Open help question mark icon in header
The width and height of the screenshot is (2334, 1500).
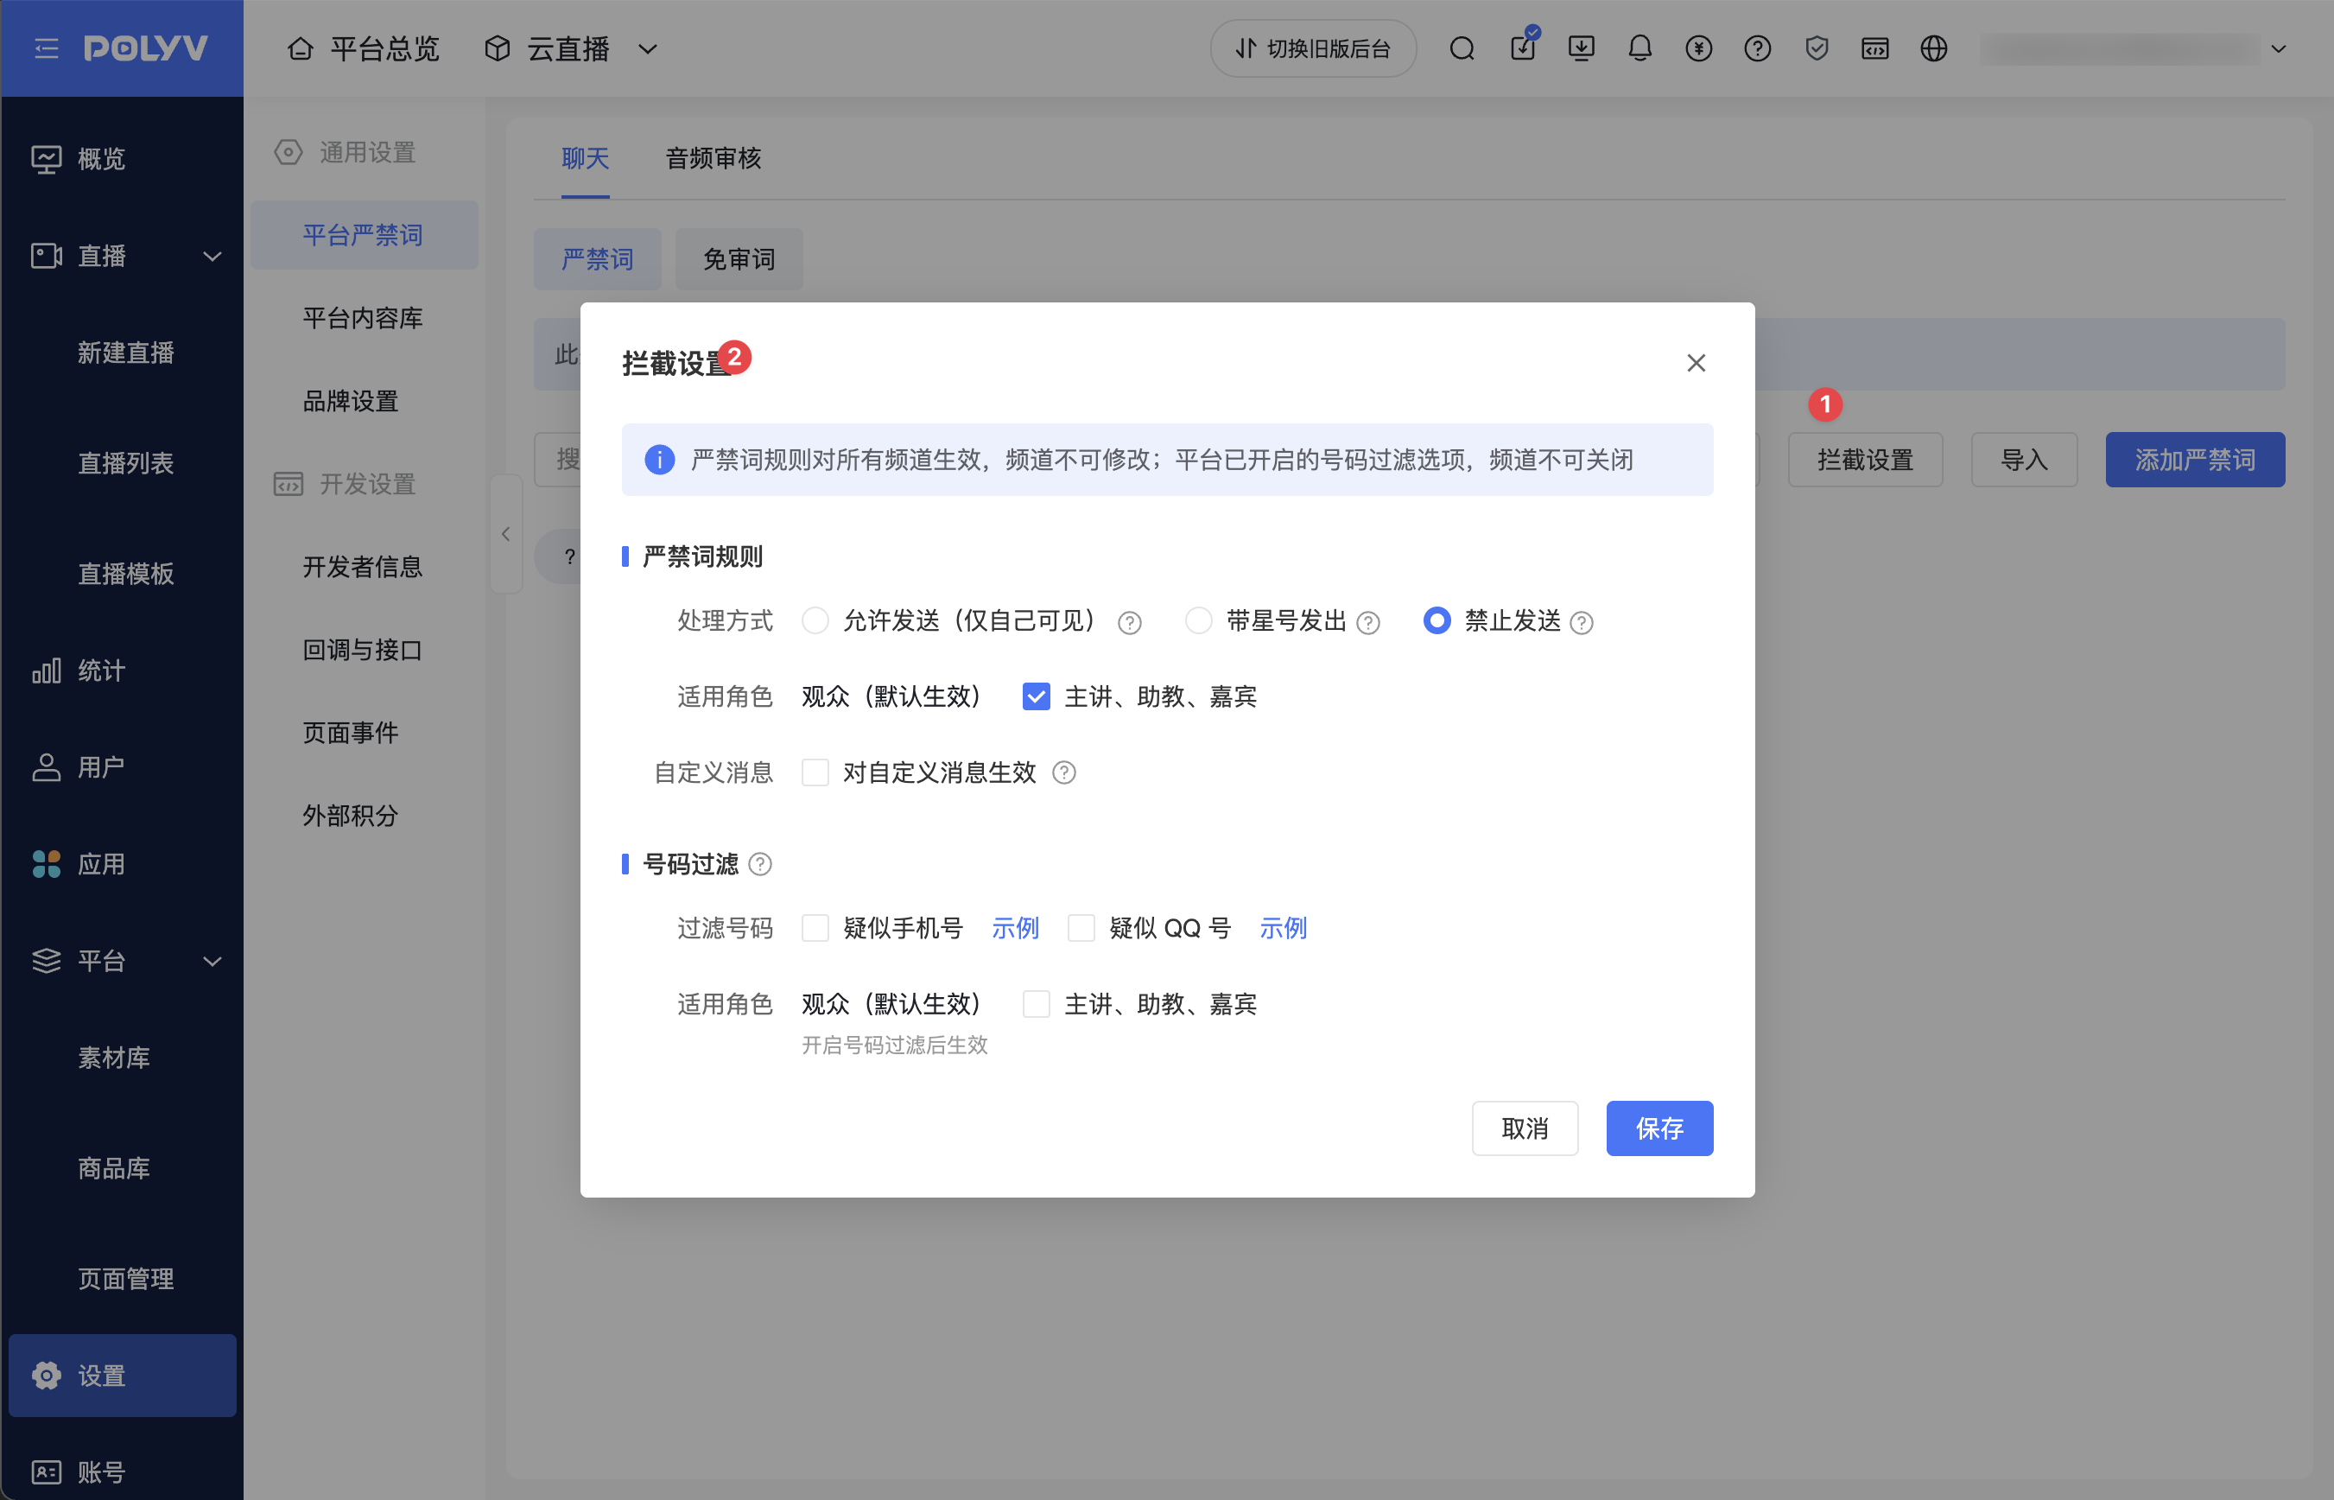pos(1758,48)
